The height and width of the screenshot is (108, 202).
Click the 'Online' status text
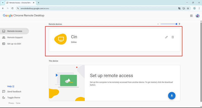tap(74, 42)
